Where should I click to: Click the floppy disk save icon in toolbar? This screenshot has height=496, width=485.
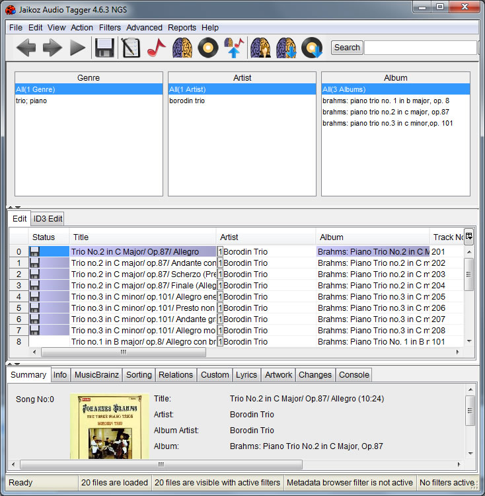104,48
